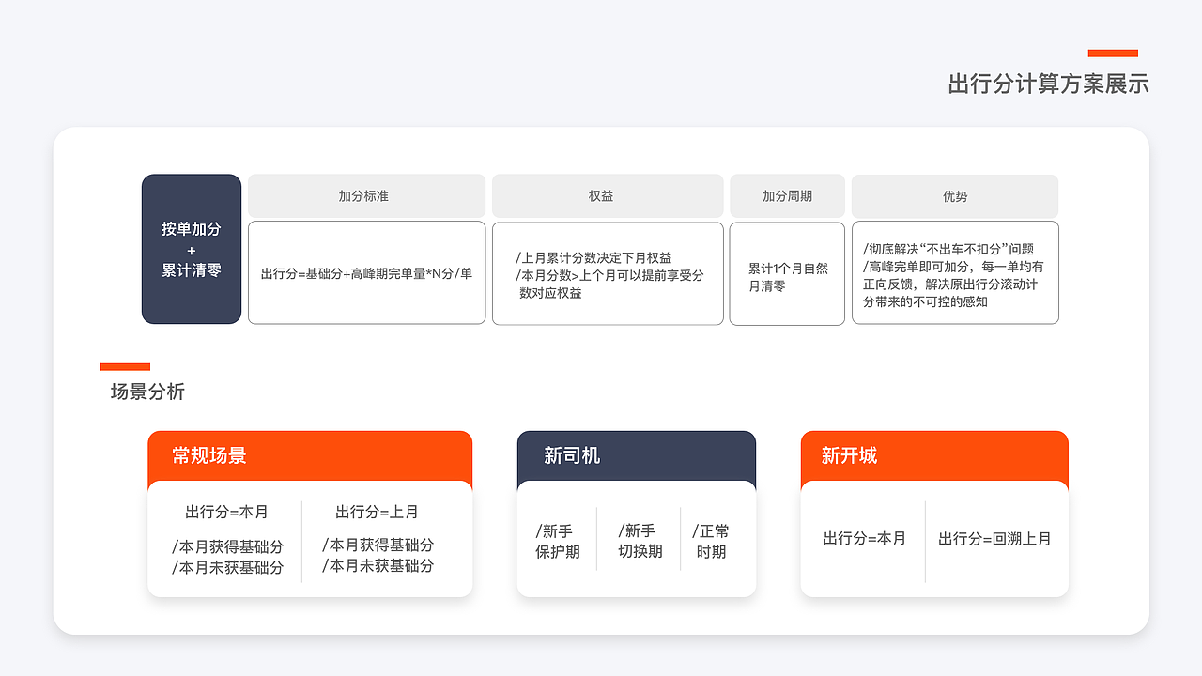
Task: Click the 加分标准 column header
Action: coord(366,196)
